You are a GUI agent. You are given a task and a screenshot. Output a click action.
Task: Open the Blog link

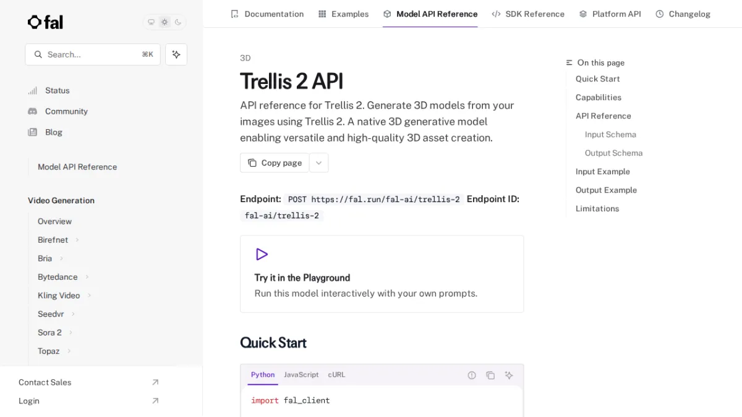point(54,132)
